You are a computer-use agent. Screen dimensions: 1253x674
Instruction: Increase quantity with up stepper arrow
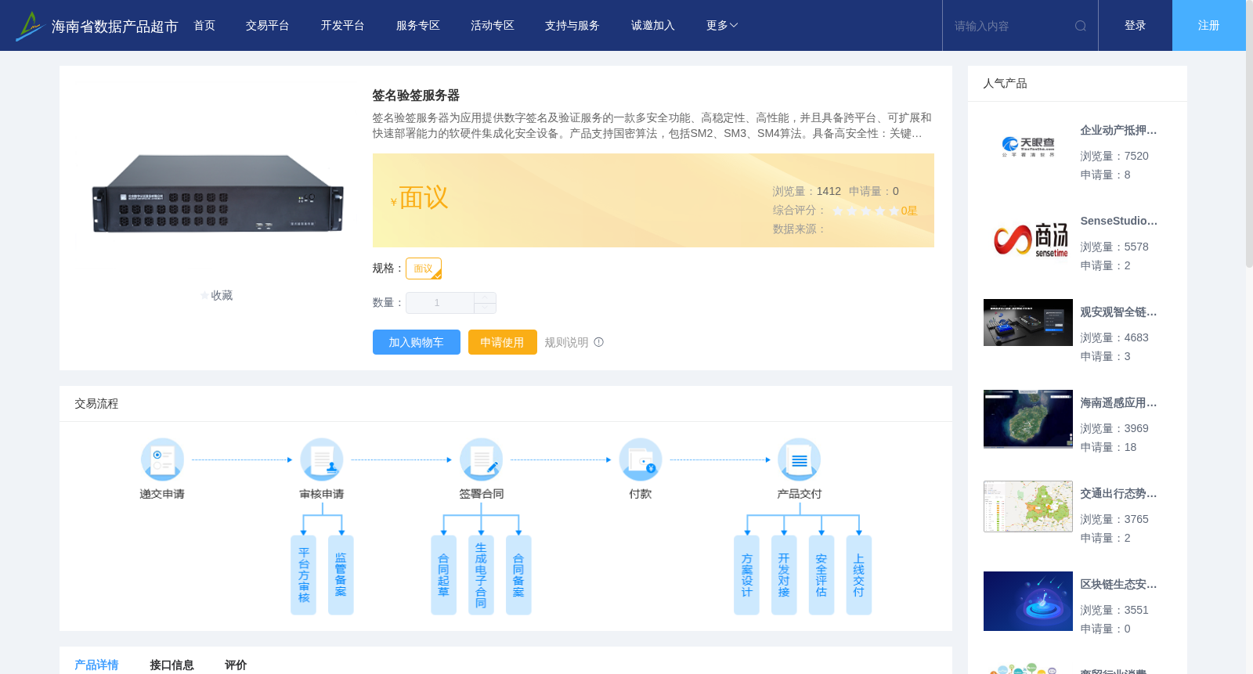485,297
